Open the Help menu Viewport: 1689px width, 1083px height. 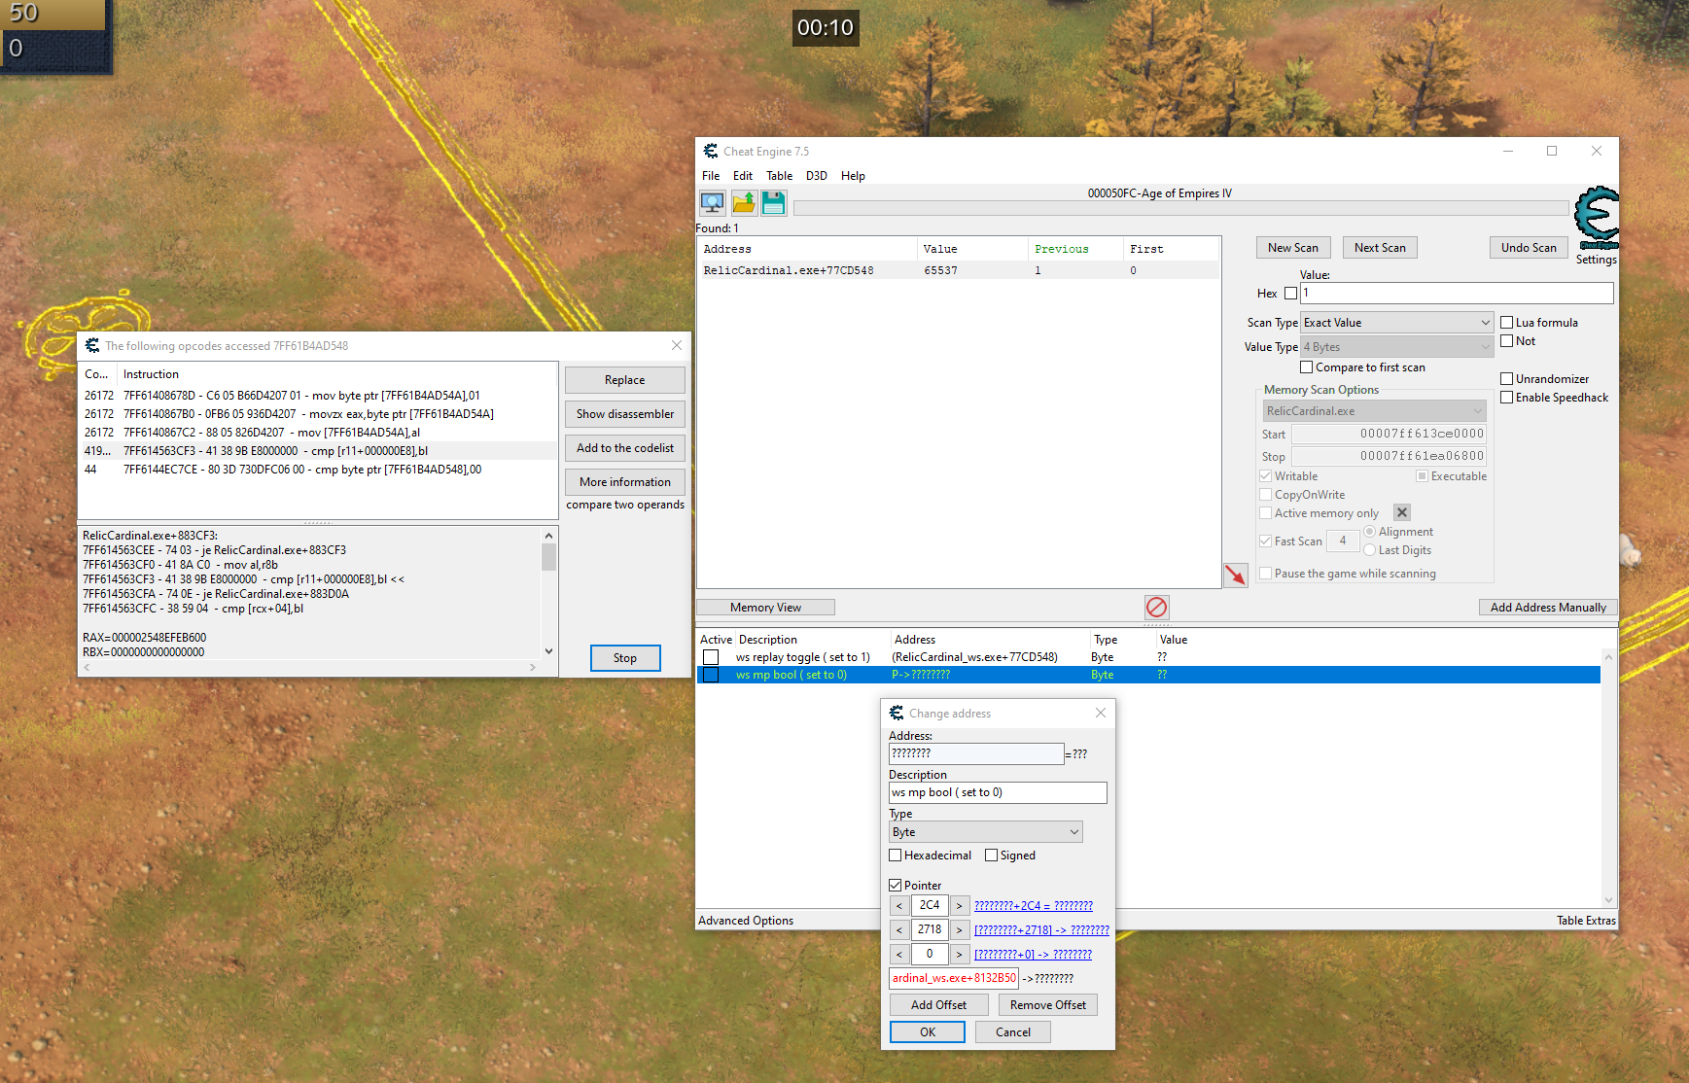(853, 176)
